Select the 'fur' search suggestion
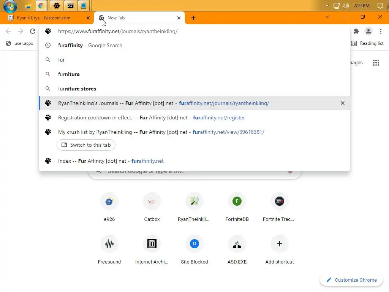 (x=194, y=60)
